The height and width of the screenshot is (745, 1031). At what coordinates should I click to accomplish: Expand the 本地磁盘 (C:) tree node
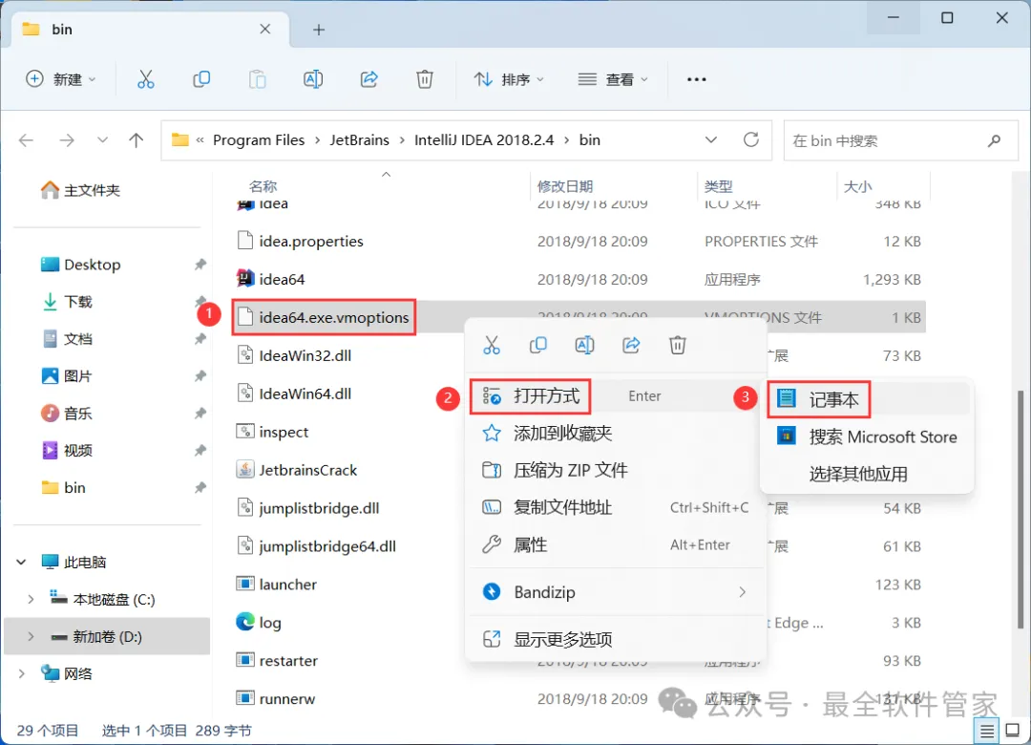pyautogui.click(x=31, y=600)
